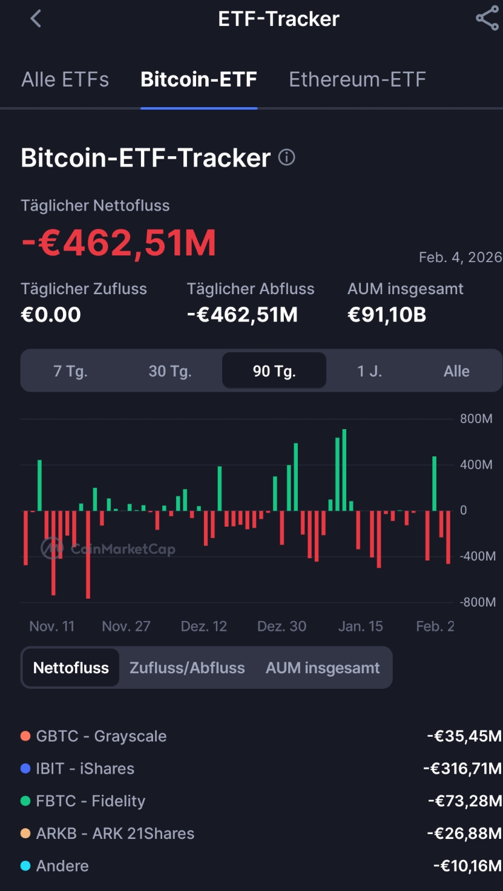This screenshot has height=891, width=503.
Task: Tap the tallest green bar near Jan. 15
Action: [344, 469]
